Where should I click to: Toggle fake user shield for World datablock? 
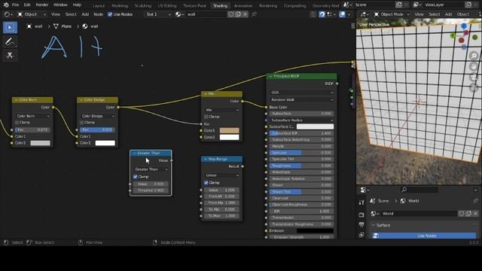(462, 214)
